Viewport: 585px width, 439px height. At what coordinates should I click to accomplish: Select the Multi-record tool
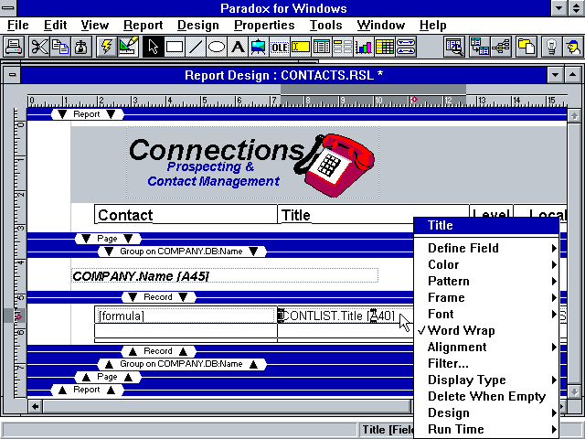tap(342, 47)
